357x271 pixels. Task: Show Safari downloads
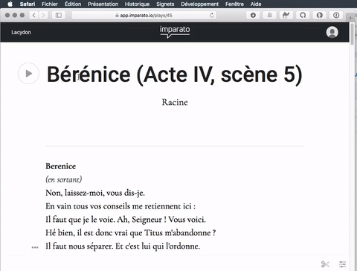pyautogui.click(x=253, y=16)
